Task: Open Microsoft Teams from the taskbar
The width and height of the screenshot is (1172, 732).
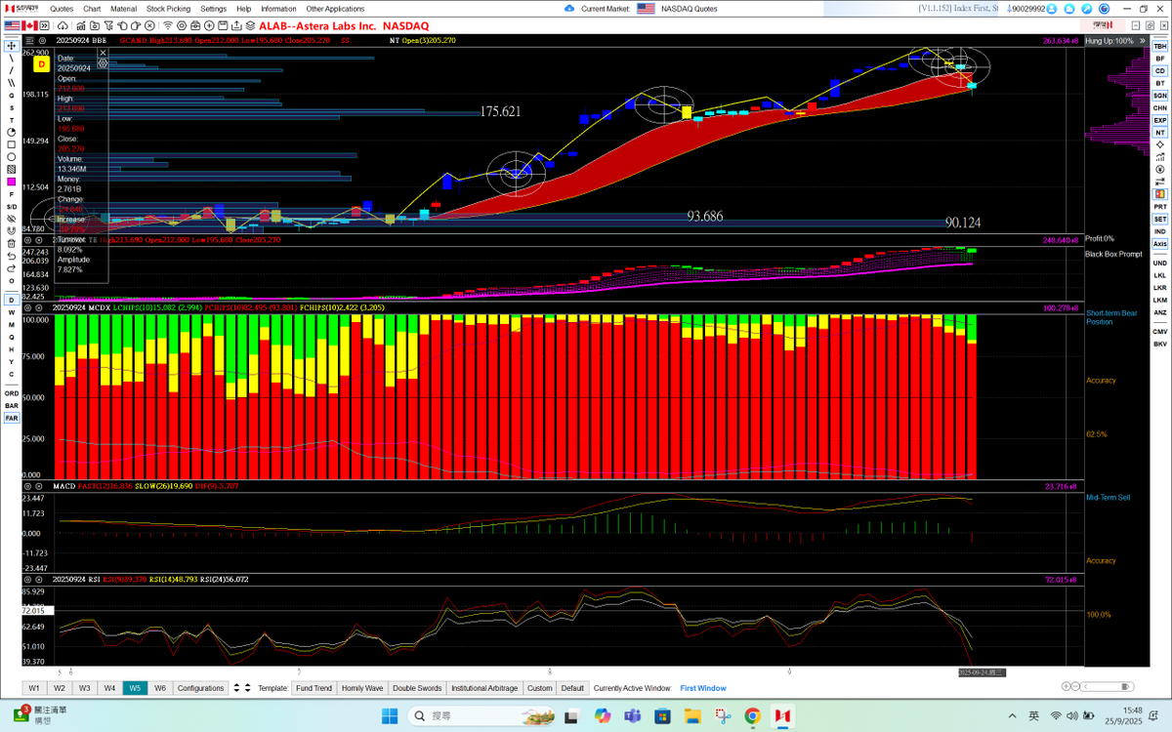Action: pyautogui.click(x=633, y=715)
